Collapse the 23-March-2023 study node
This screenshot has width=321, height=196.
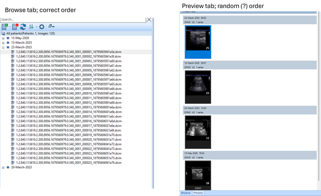(x=3, y=48)
